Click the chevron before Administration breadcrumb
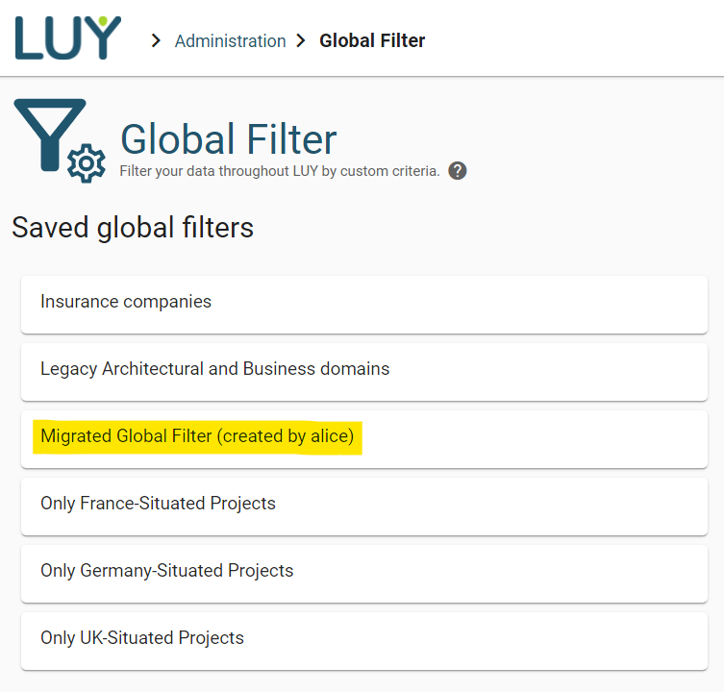This screenshot has width=724, height=692. pyautogui.click(x=156, y=40)
